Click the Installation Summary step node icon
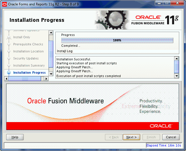Screen dimensions: 186x151 pos(9,65)
